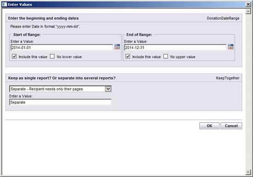Click the KeepTogether parameter label

228,78
